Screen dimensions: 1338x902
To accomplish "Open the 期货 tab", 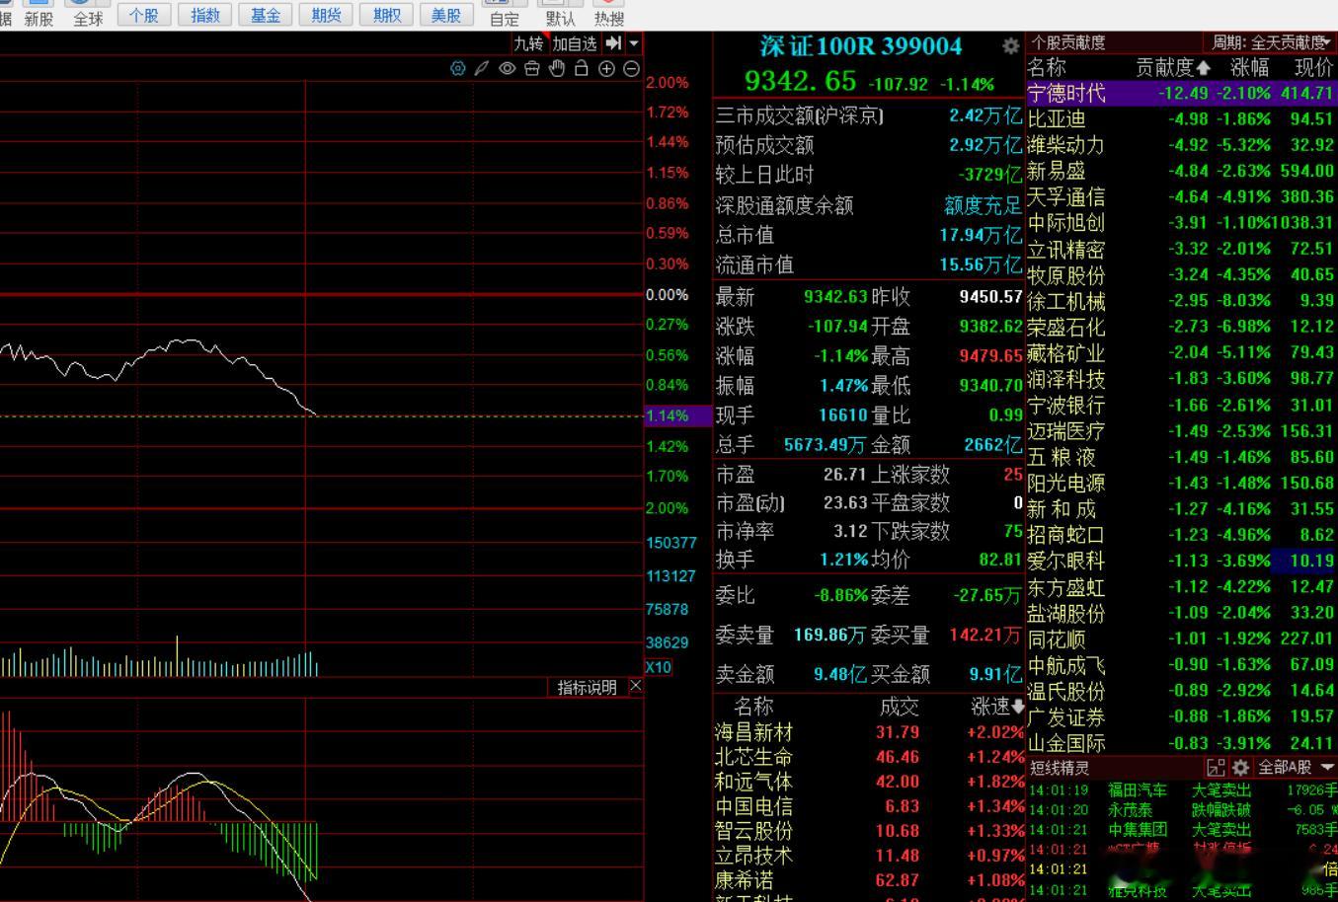I will [325, 14].
